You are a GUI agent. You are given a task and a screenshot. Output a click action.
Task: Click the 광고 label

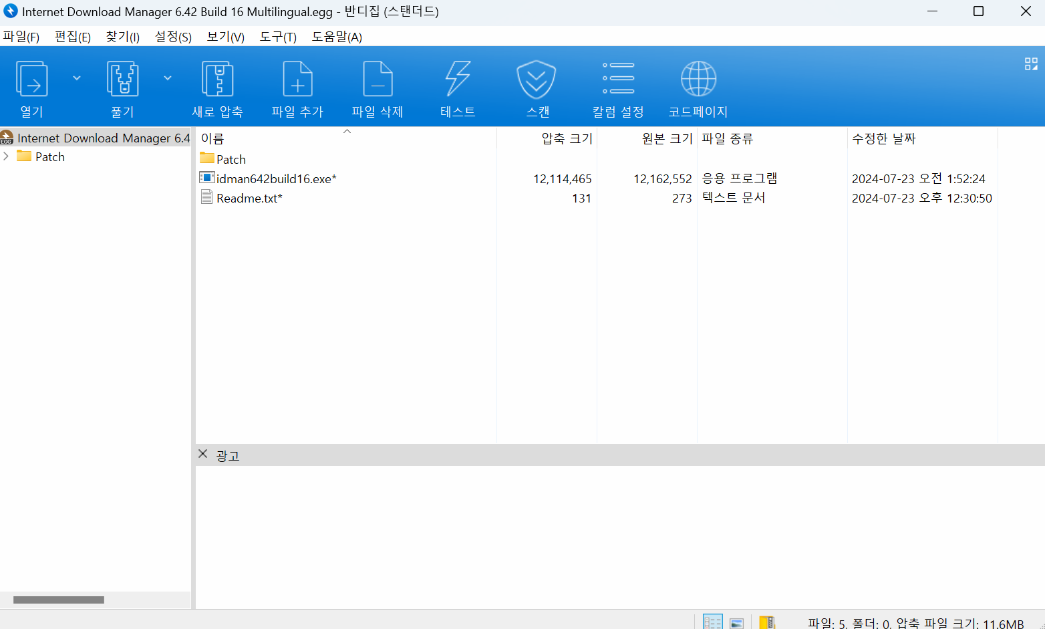227,455
